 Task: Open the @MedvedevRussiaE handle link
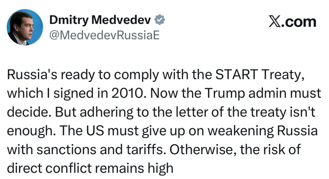coord(104,35)
